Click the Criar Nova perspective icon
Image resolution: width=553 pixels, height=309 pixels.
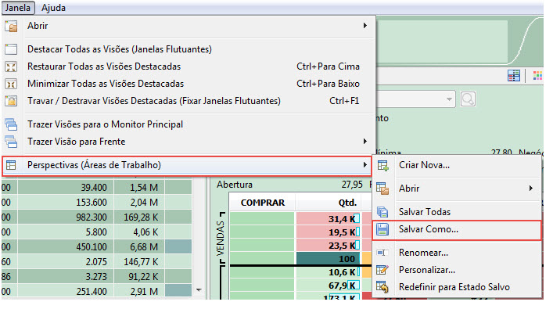point(382,165)
